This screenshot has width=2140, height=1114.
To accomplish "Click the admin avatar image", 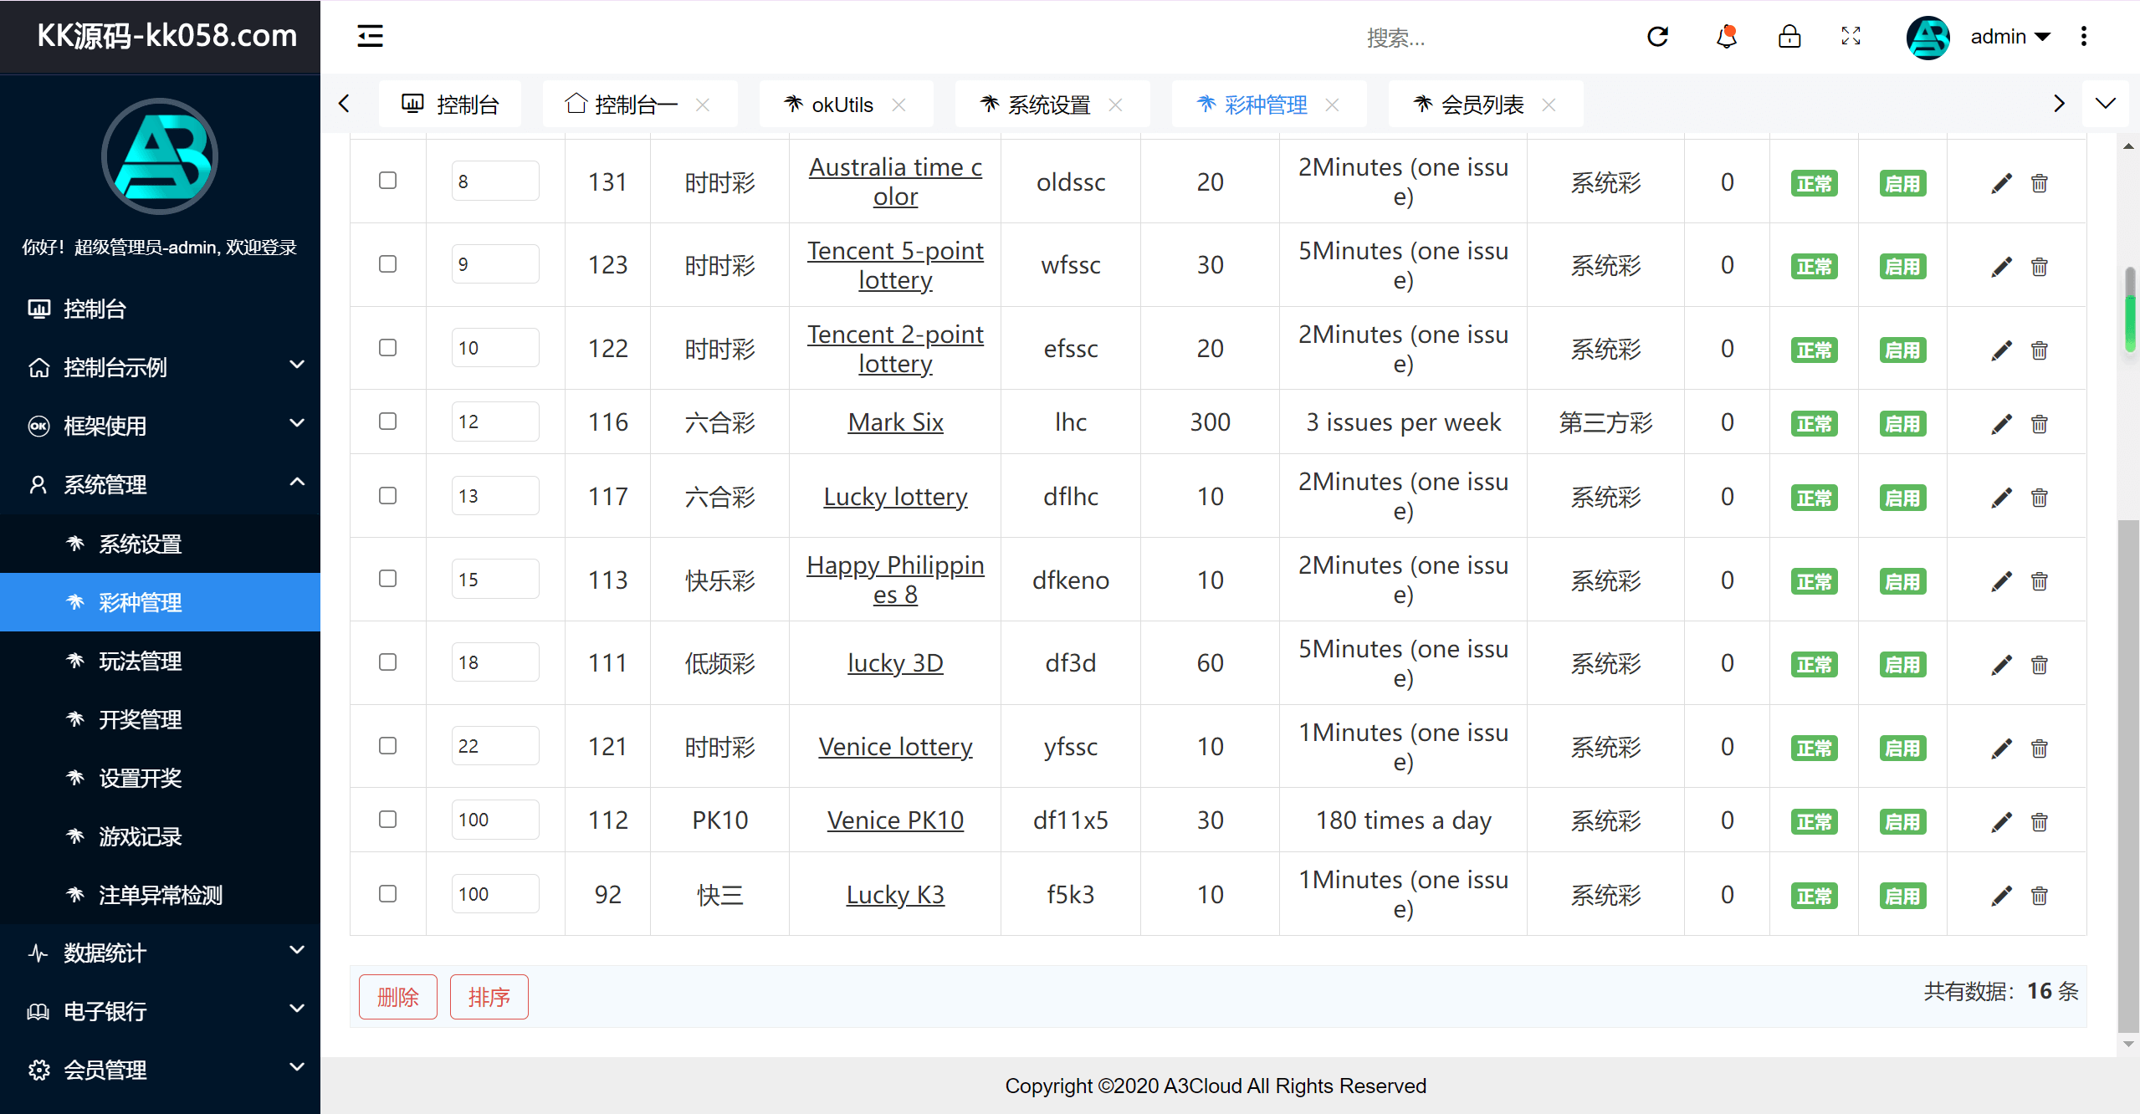I will coord(1928,37).
